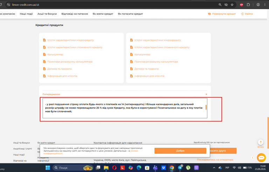The width and height of the screenshot is (269, 172).
Task: Open Dropbox from the taskbar
Action: click(164, 168)
